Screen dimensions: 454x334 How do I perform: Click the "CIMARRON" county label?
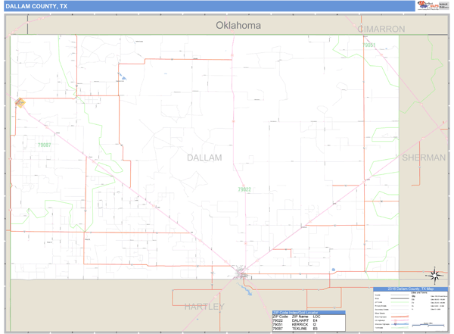point(381,29)
